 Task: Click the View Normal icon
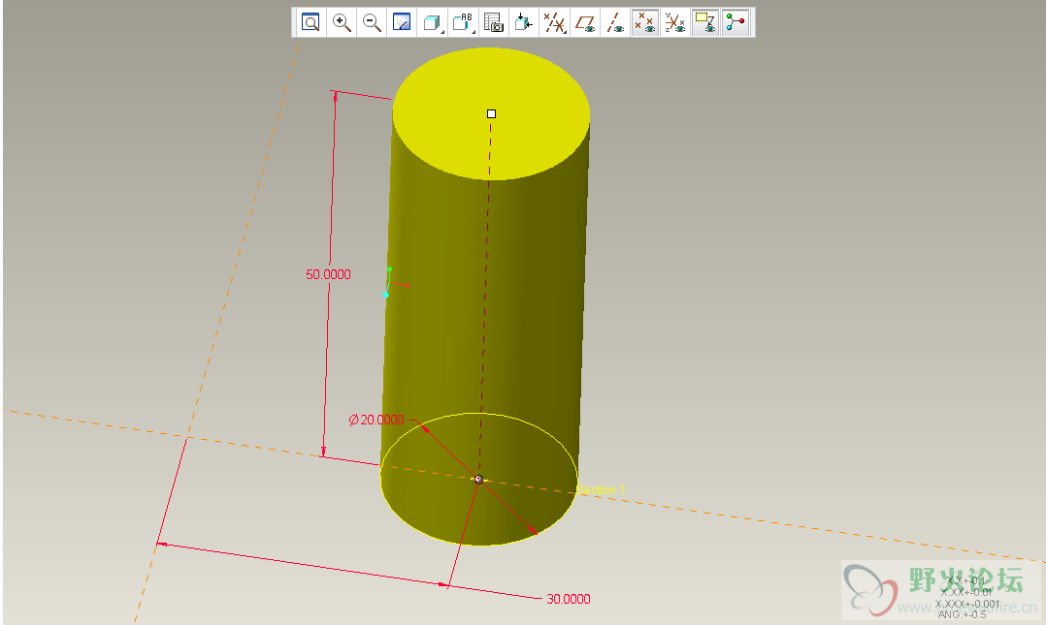[524, 22]
